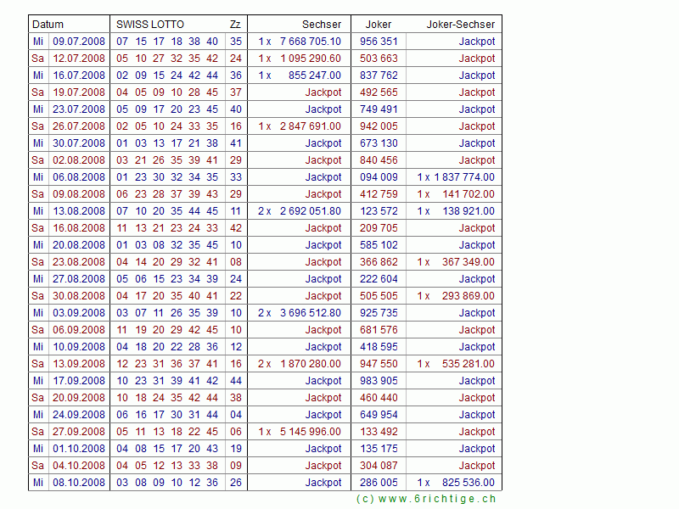
Task: Click the Datum column header
Action: click(x=48, y=25)
